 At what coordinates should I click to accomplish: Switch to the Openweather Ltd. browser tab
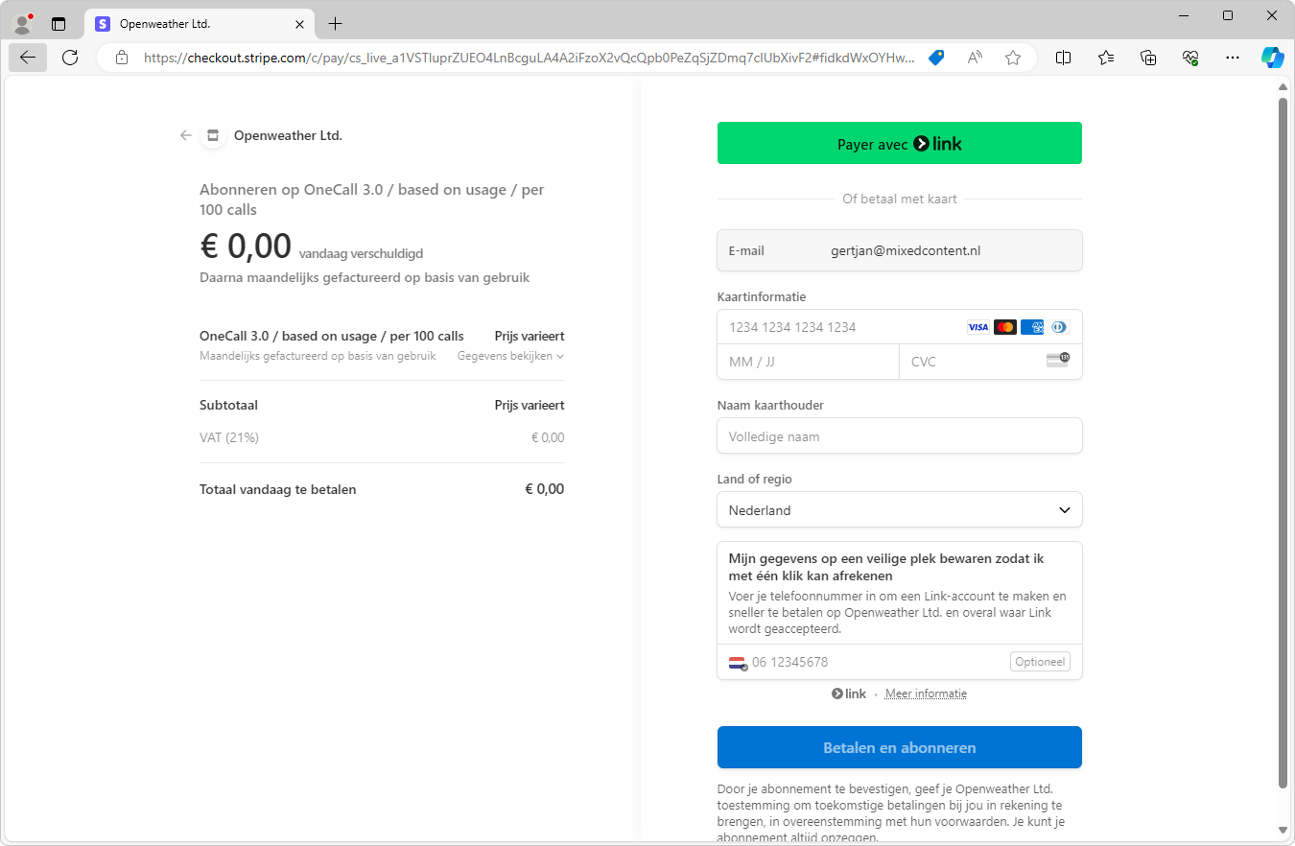(192, 23)
